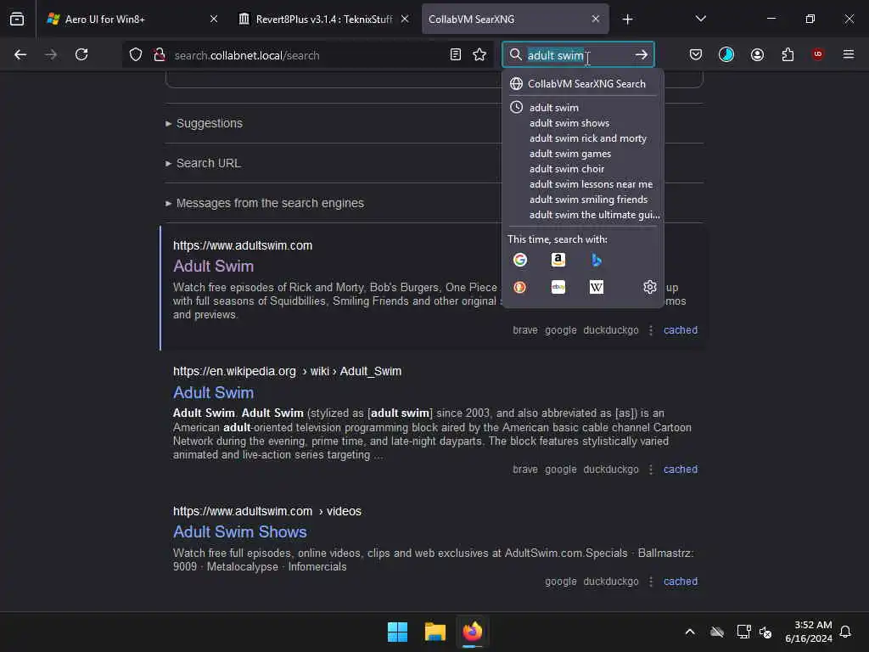Search this time with Wikipedia

pos(597,287)
